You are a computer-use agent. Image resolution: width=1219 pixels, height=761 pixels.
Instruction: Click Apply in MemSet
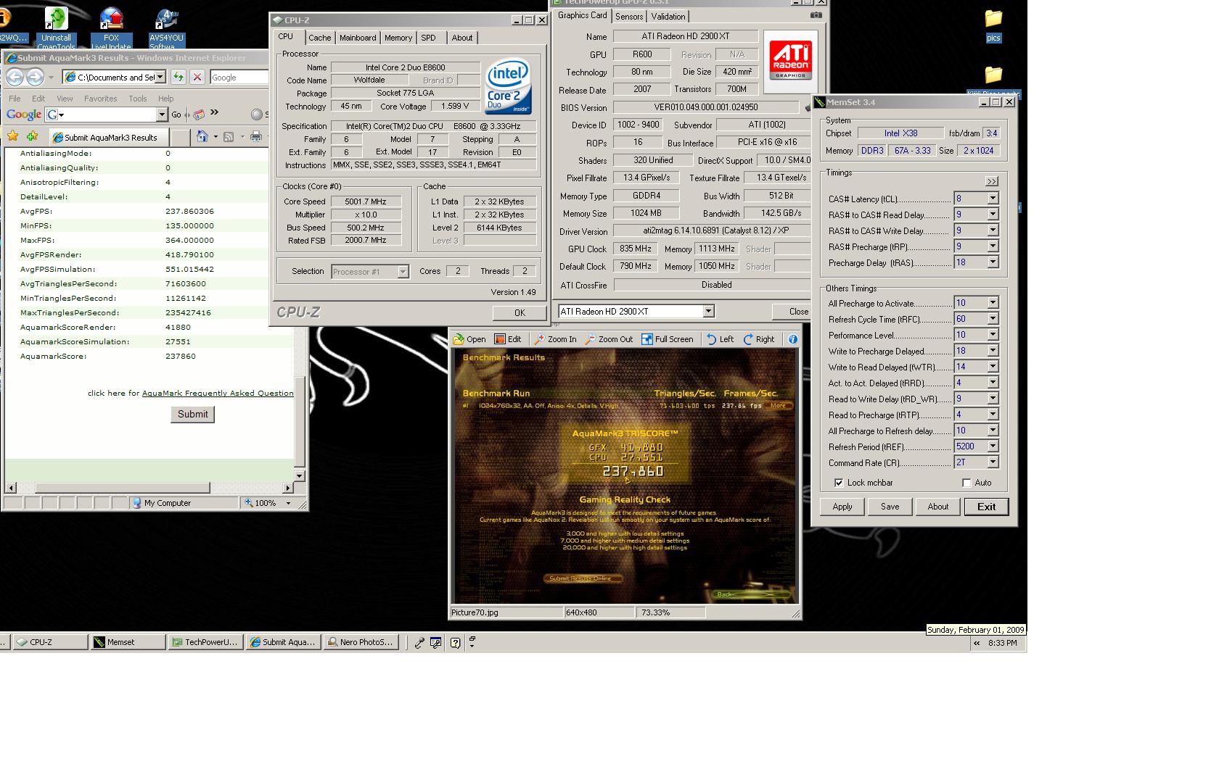(x=842, y=507)
